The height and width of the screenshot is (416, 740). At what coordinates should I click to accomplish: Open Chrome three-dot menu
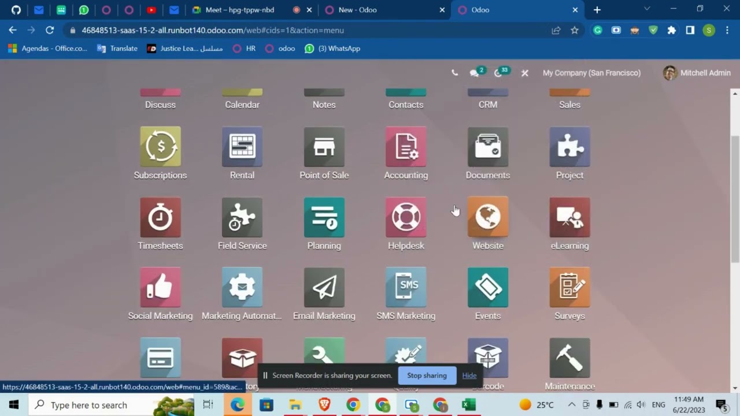727,30
